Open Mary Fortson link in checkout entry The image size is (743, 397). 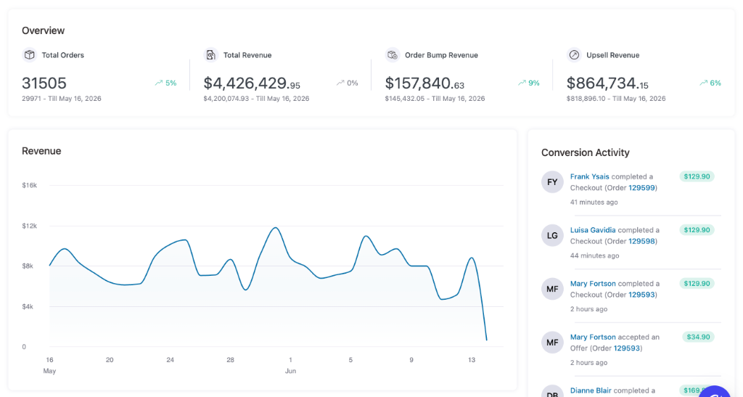point(593,284)
